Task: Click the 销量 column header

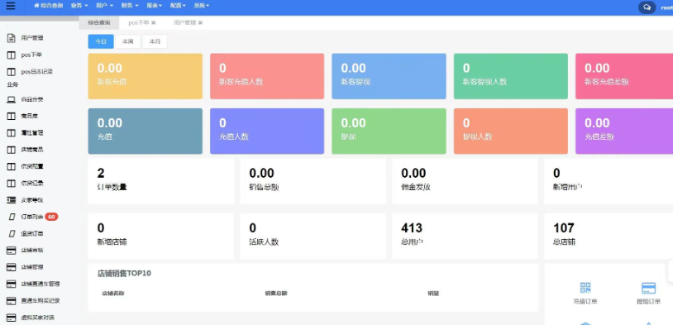Action: [433, 294]
